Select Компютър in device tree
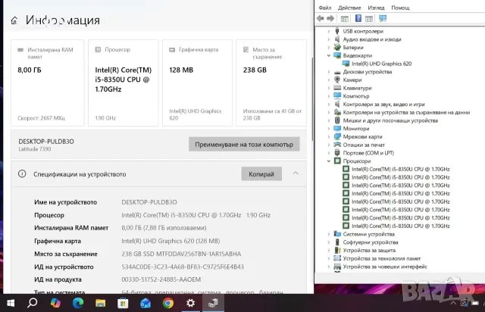485x312 pixels. (356, 96)
